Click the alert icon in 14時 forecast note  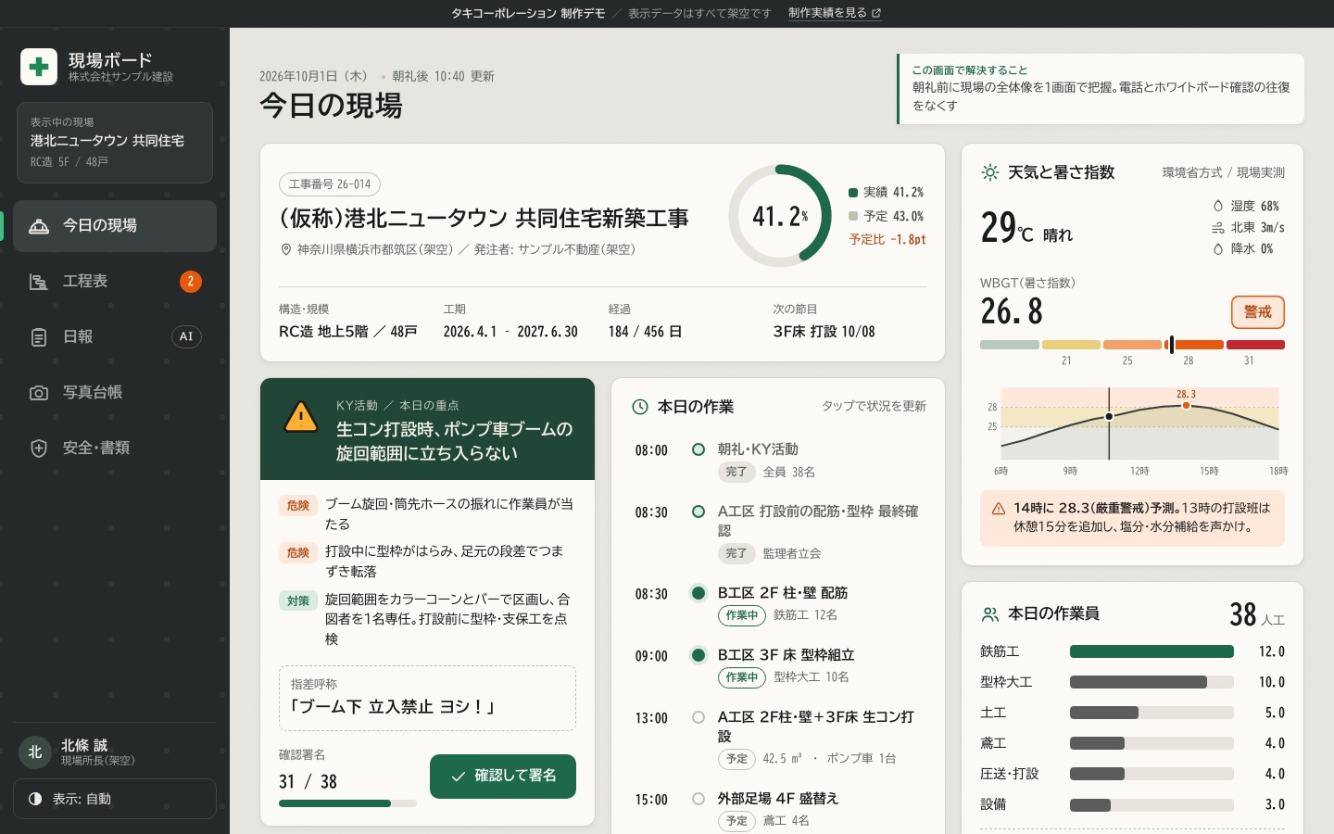point(999,509)
